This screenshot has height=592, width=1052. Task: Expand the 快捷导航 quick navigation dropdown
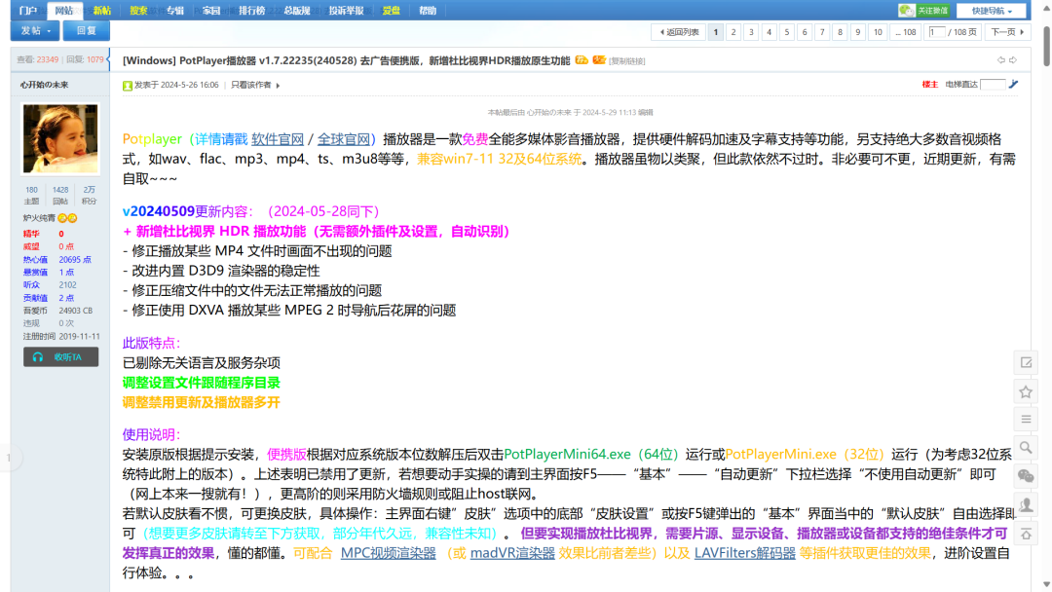point(992,11)
